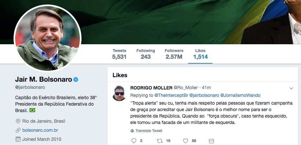Open tweet options chevron dropdown
The height and width of the screenshot is (145, 301).
pyautogui.click(x=291, y=88)
